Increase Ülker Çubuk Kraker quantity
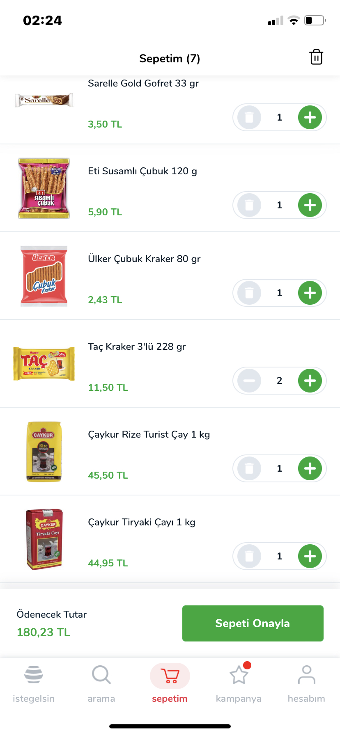The image size is (340, 735). tap(310, 293)
